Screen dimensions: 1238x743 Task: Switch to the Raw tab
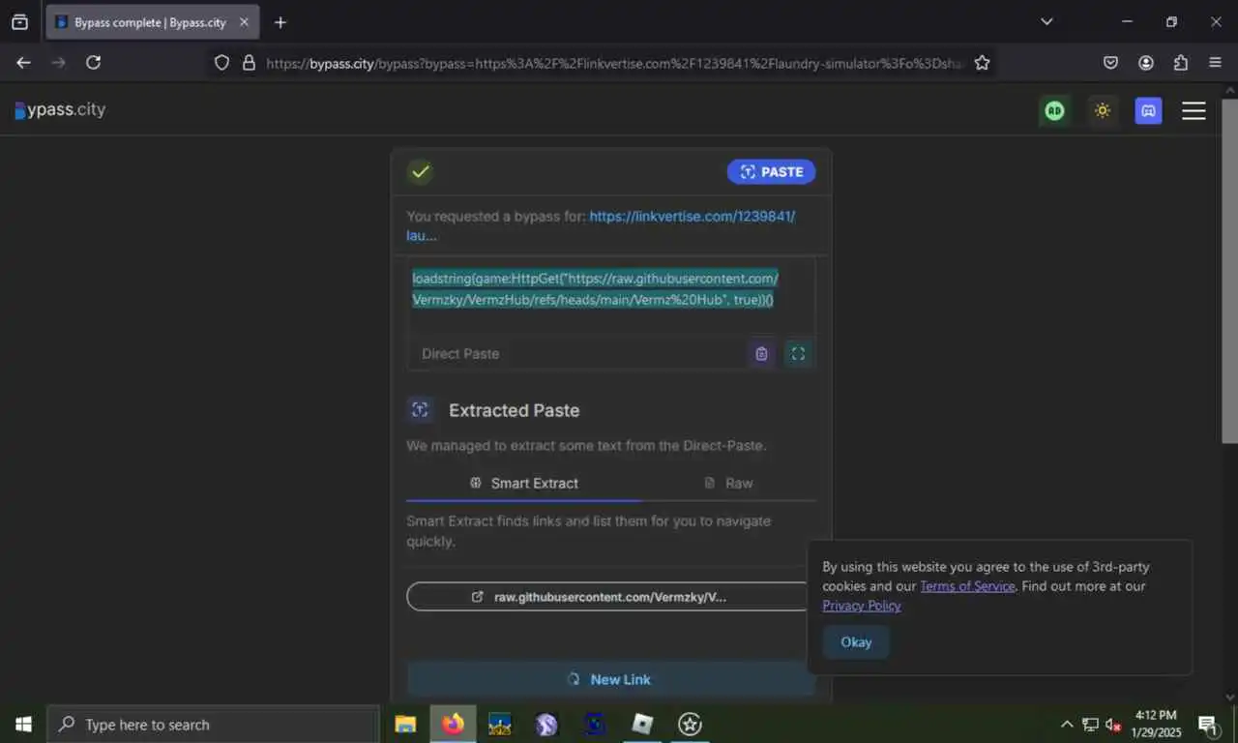728,483
